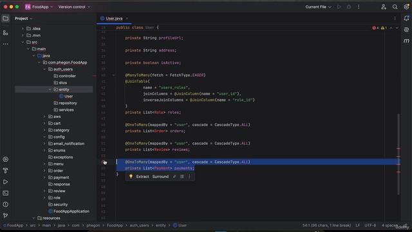Open the AI Assistant sidebar icon
Image resolution: width=412 pixels, height=232 pixels.
tap(406, 30)
